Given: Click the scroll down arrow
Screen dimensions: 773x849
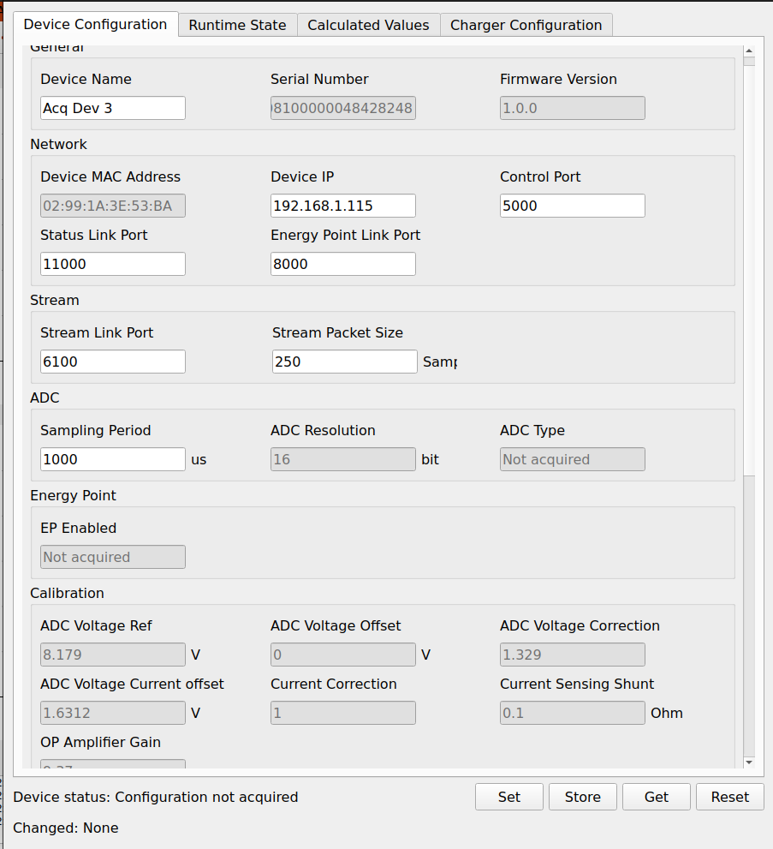Looking at the screenshot, I should coord(749,762).
